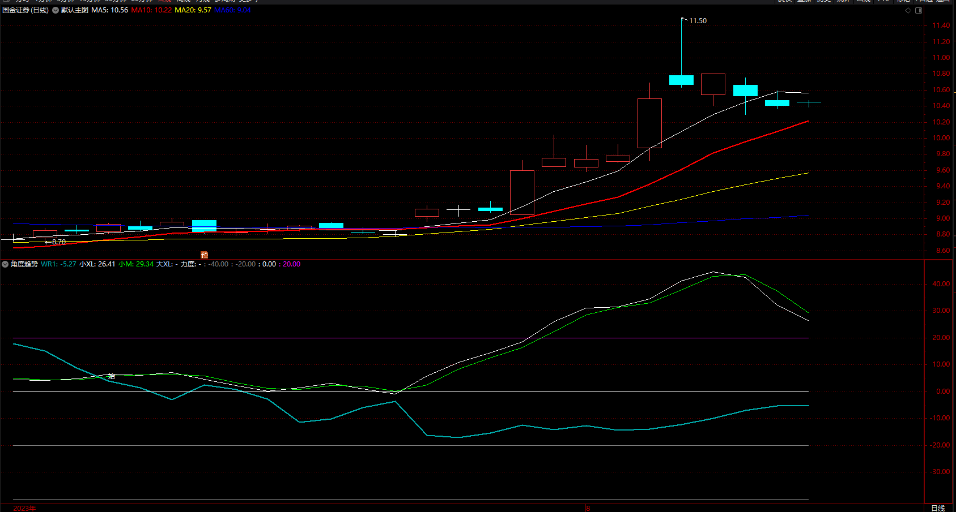Click the 8.70 low price marker
Screen dimensions: 956x512
pyautogui.click(x=58, y=242)
